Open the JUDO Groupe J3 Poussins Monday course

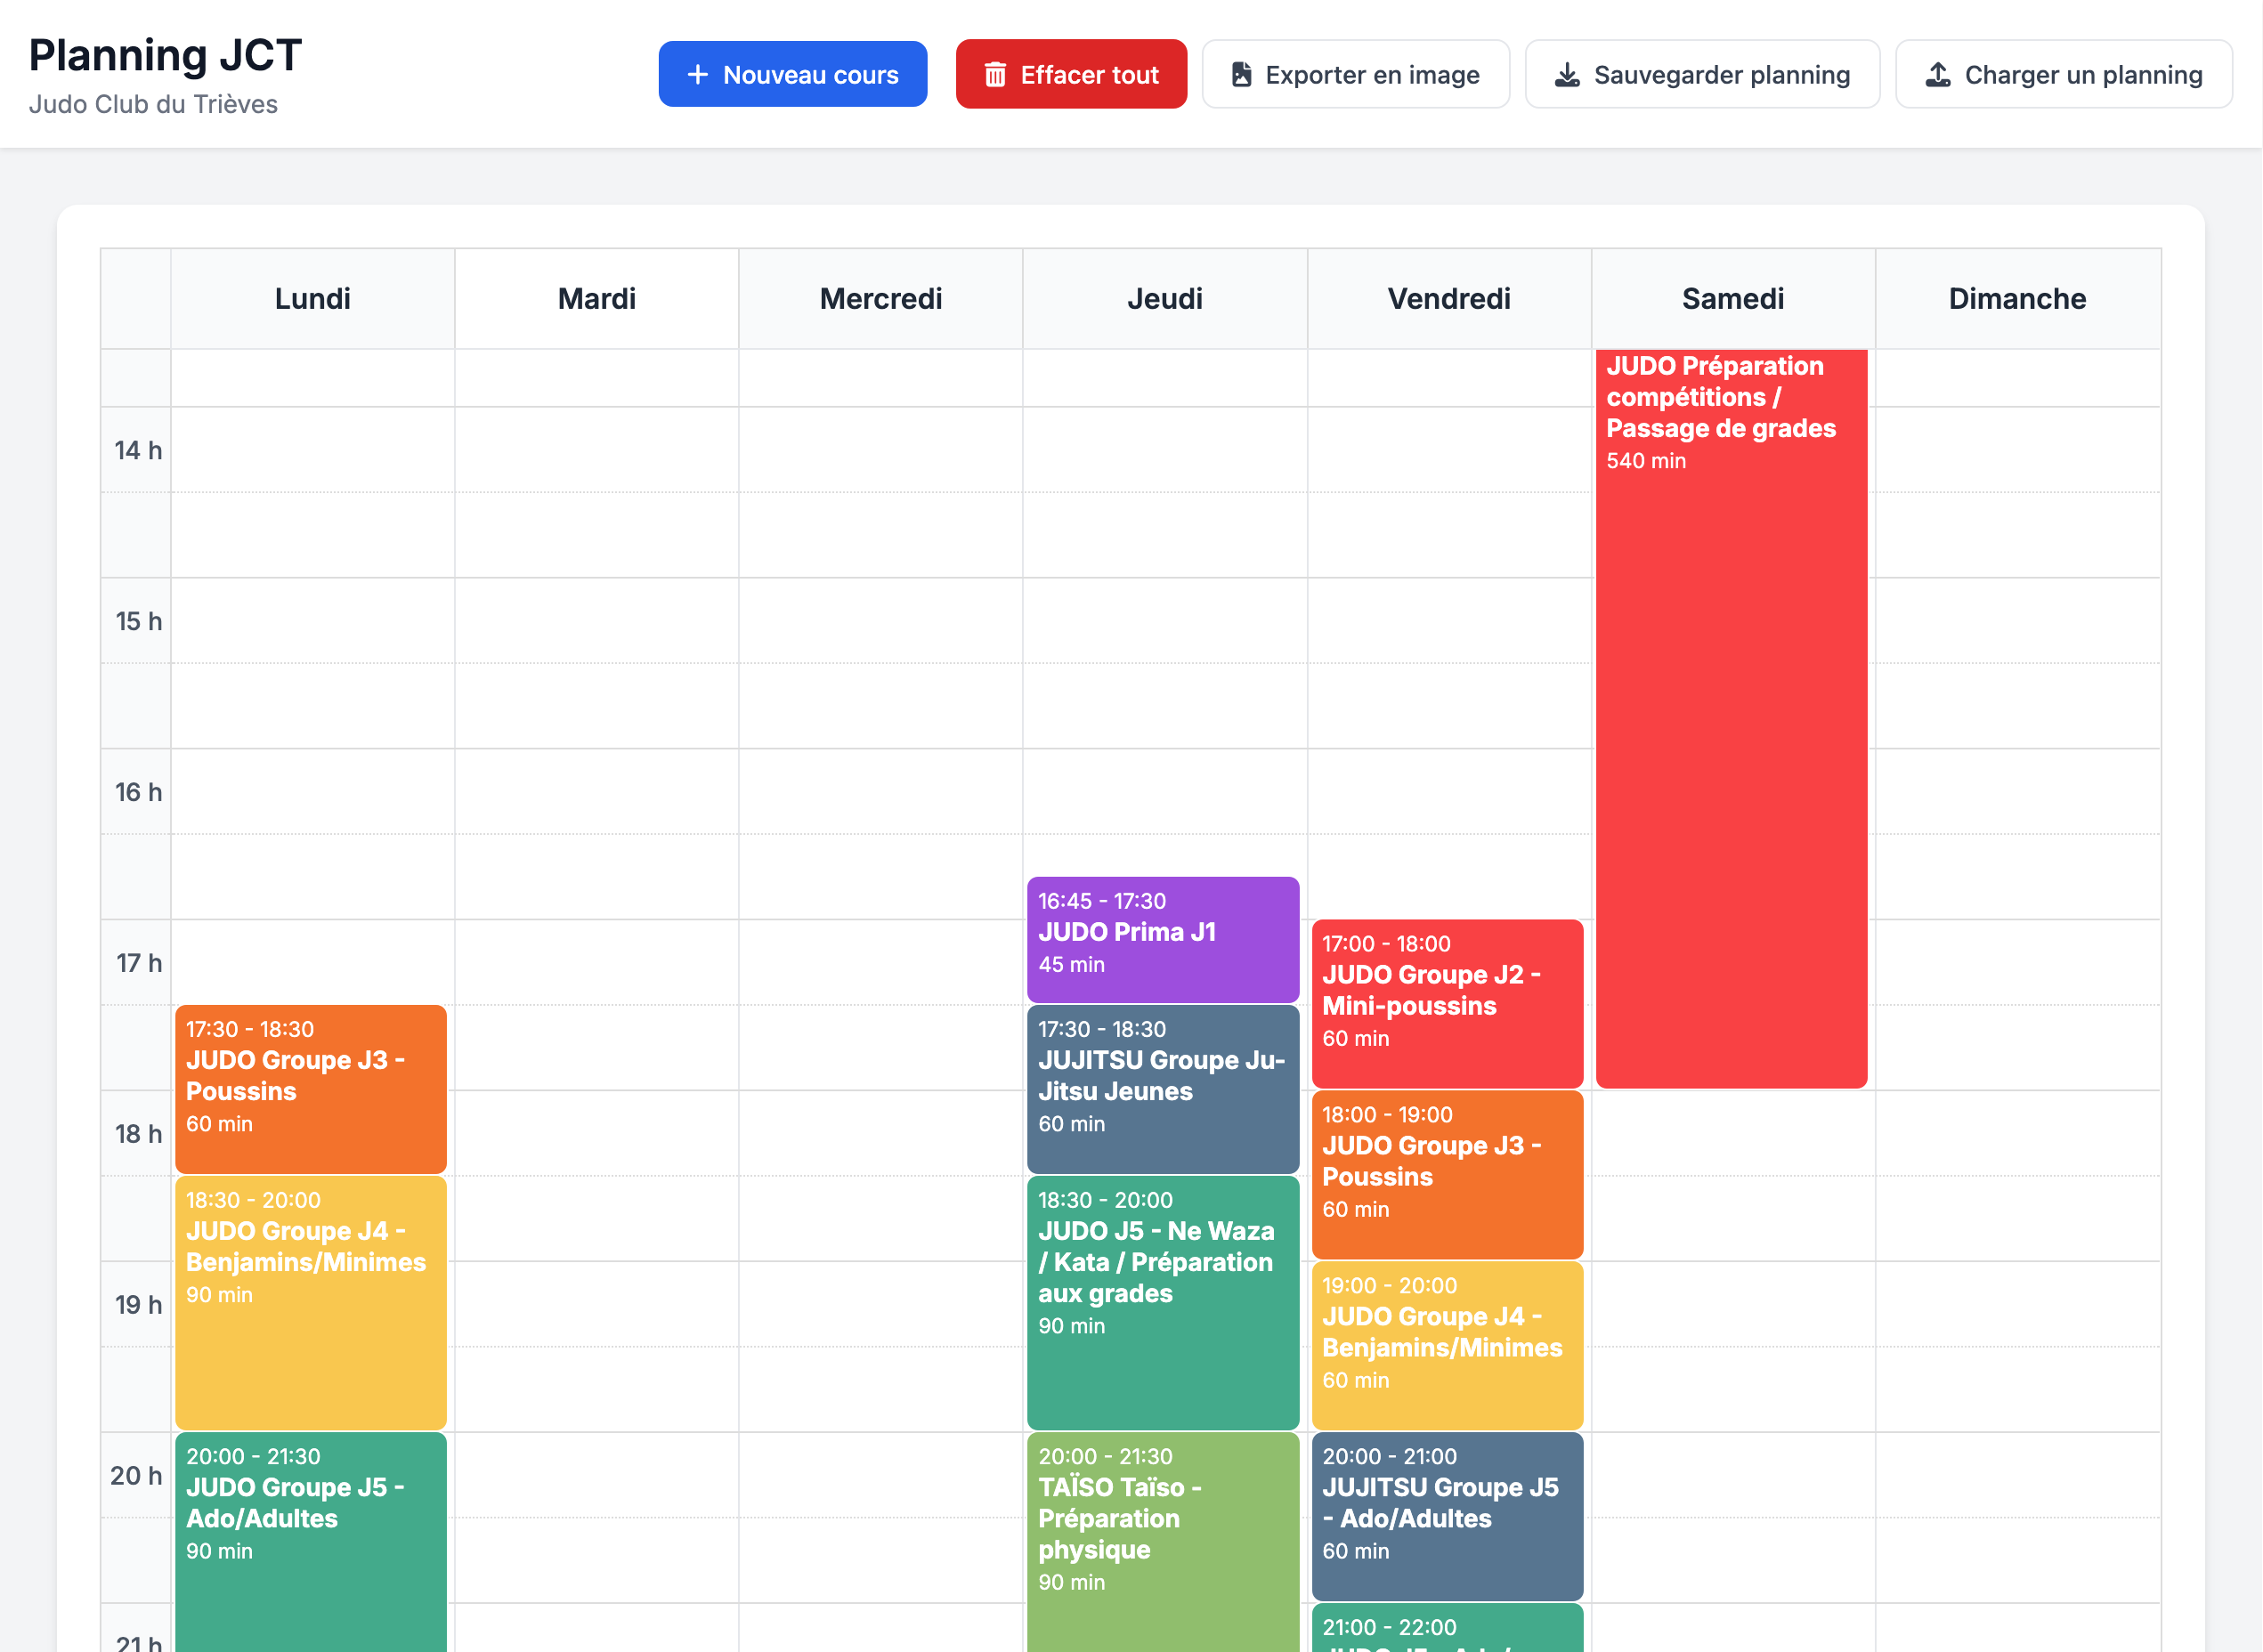click(x=310, y=1089)
